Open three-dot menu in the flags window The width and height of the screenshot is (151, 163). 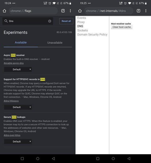70,11
